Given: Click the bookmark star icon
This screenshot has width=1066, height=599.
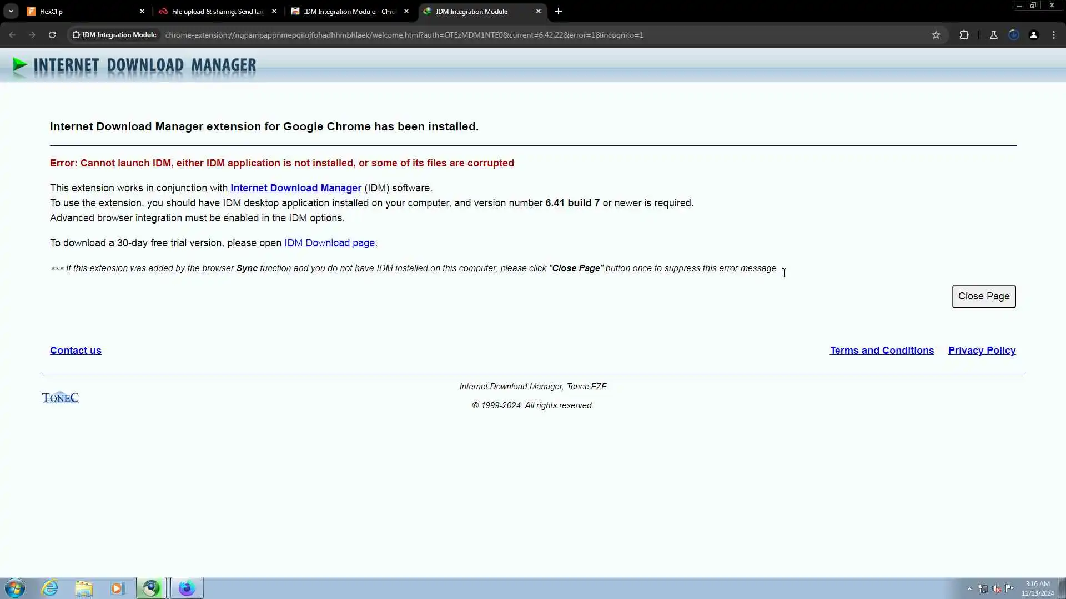Looking at the screenshot, I should (936, 35).
